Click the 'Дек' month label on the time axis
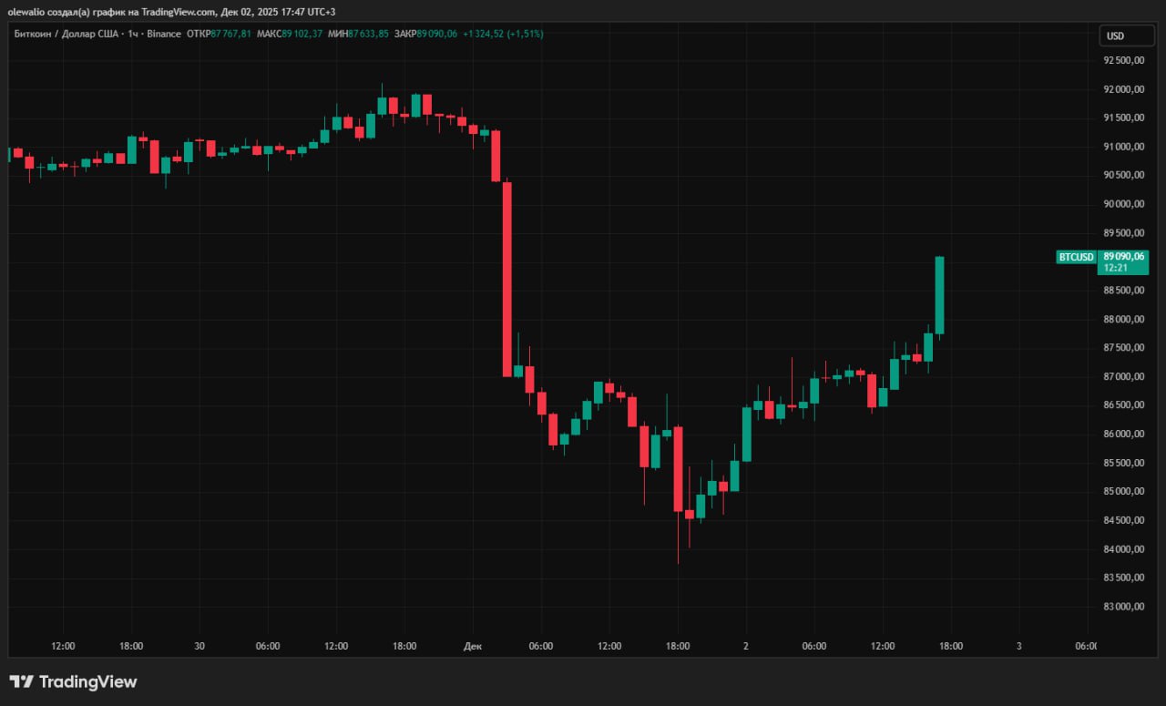 472,646
